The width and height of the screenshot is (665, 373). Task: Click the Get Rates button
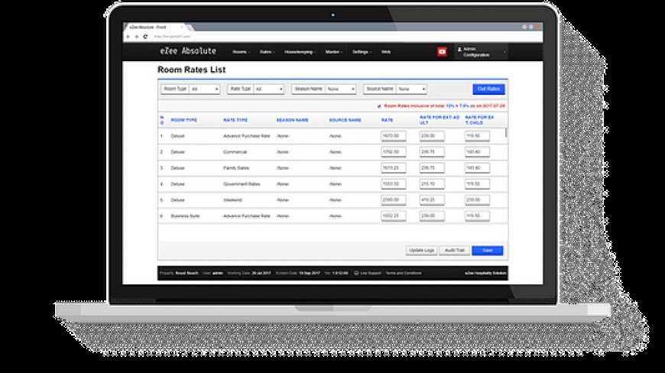pos(488,89)
